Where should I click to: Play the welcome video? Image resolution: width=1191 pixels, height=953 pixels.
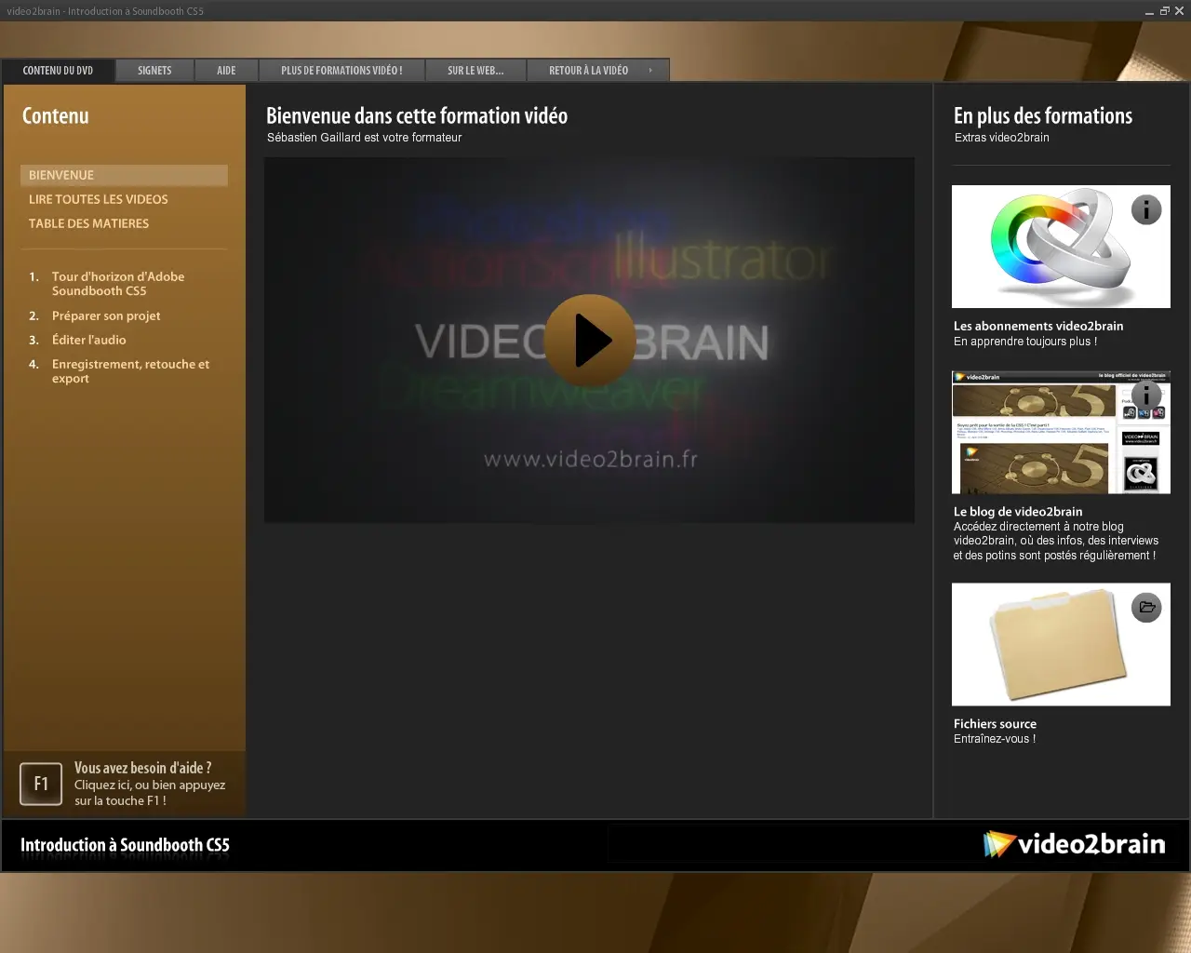click(x=590, y=341)
